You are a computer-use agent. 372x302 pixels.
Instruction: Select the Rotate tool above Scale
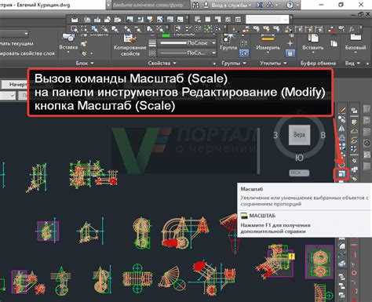pyautogui.click(x=342, y=165)
